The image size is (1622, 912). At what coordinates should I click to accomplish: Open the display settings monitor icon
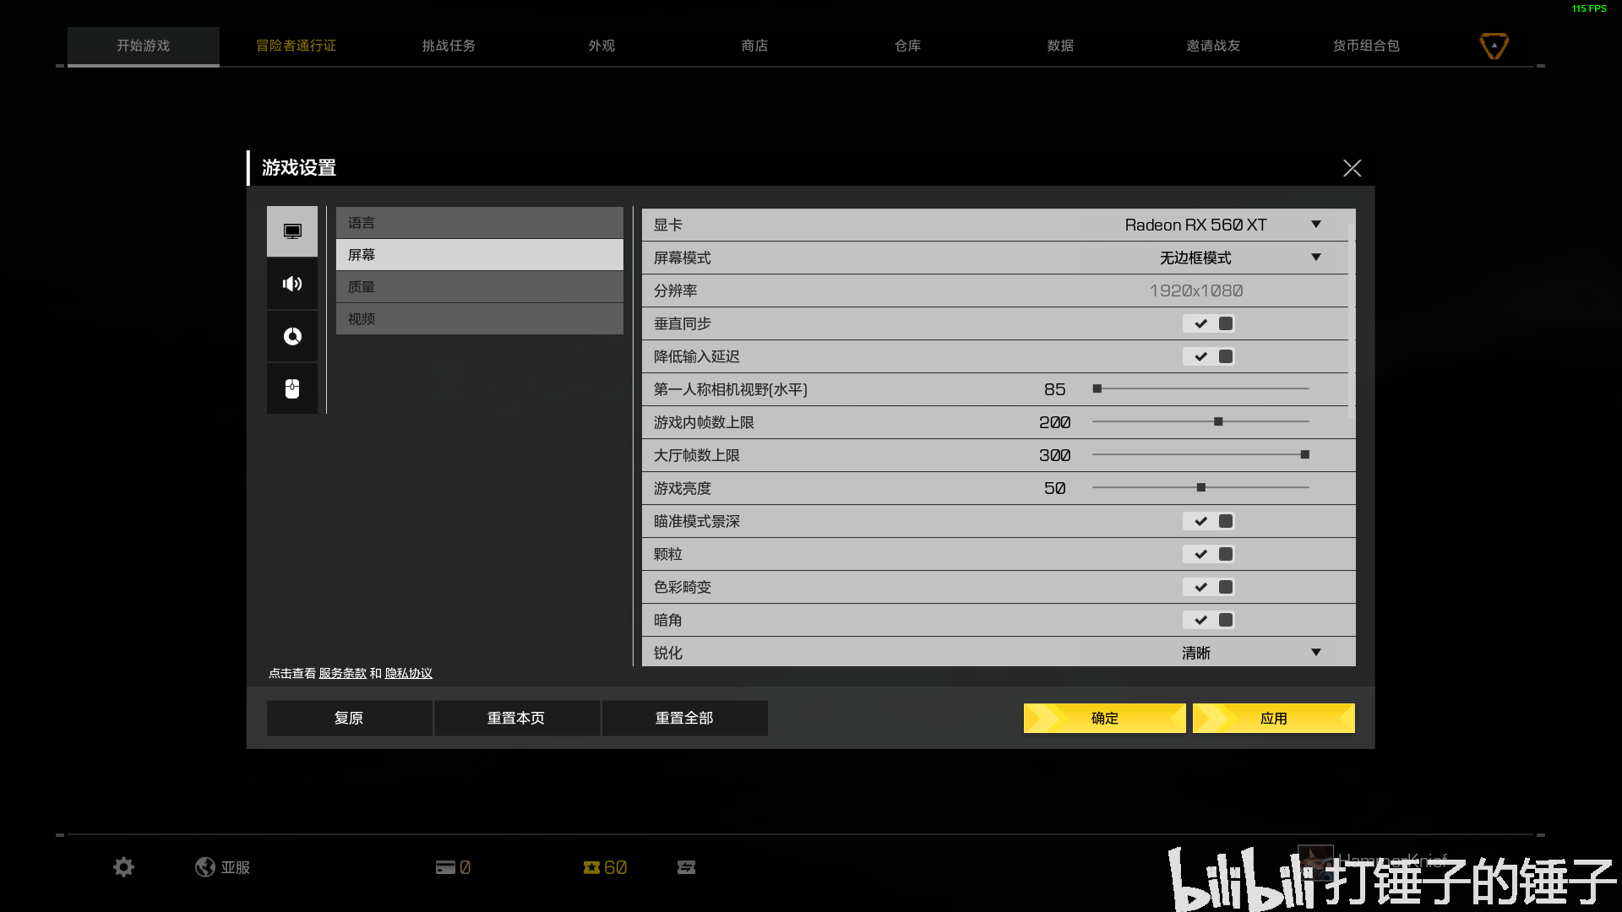pos(292,231)
